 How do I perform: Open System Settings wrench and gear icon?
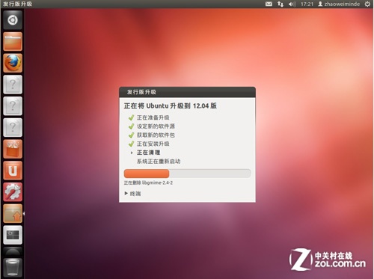coord(13,192)
